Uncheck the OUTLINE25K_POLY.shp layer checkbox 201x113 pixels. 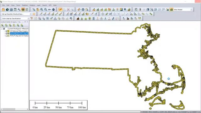[6, 34]
